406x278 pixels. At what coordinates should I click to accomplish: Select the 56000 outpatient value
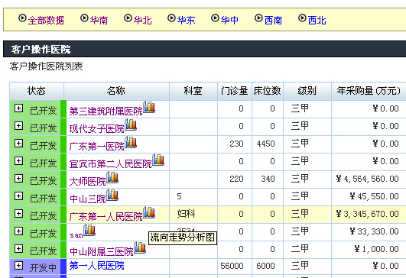pos(232,266)
